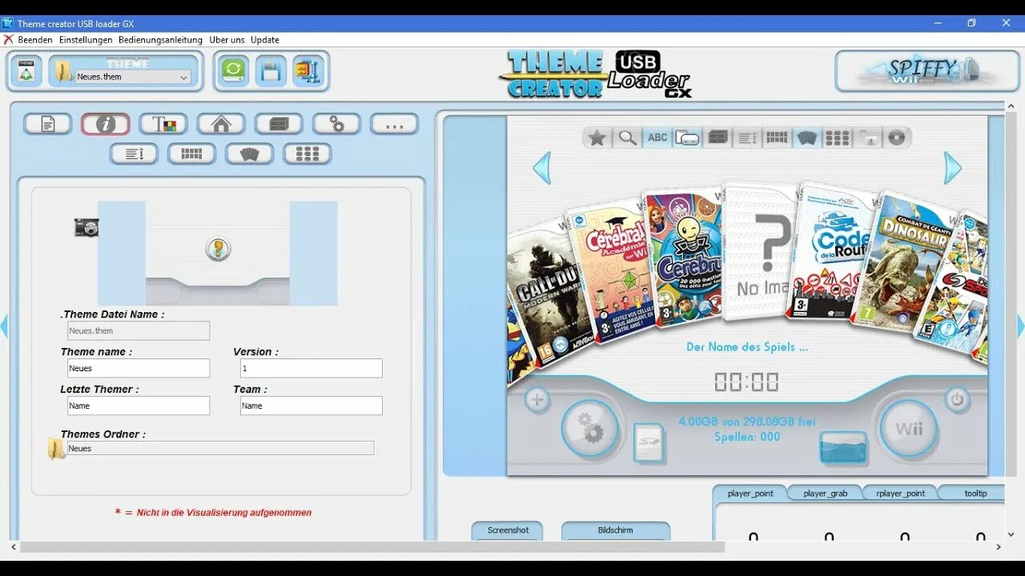Viewport: 1025px width, 576px height.
Task: Toggle the lock icon in preview toolbar
Action: (x=868, y=138)
